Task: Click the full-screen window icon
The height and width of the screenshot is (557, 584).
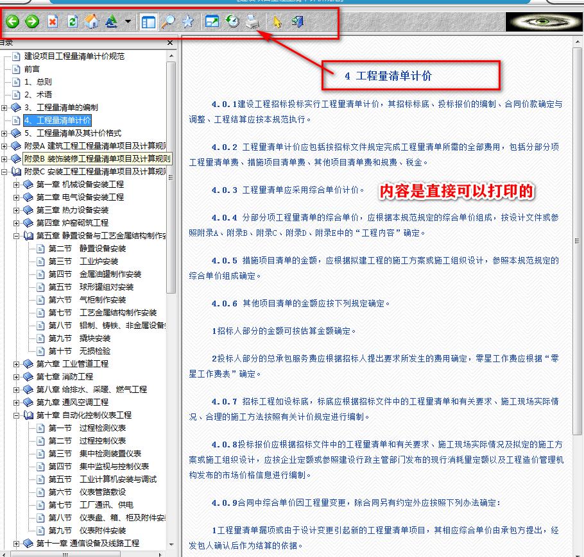Action: click(x=212, y=21)
